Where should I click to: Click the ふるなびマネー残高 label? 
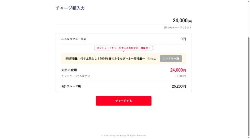coord(74,39)
